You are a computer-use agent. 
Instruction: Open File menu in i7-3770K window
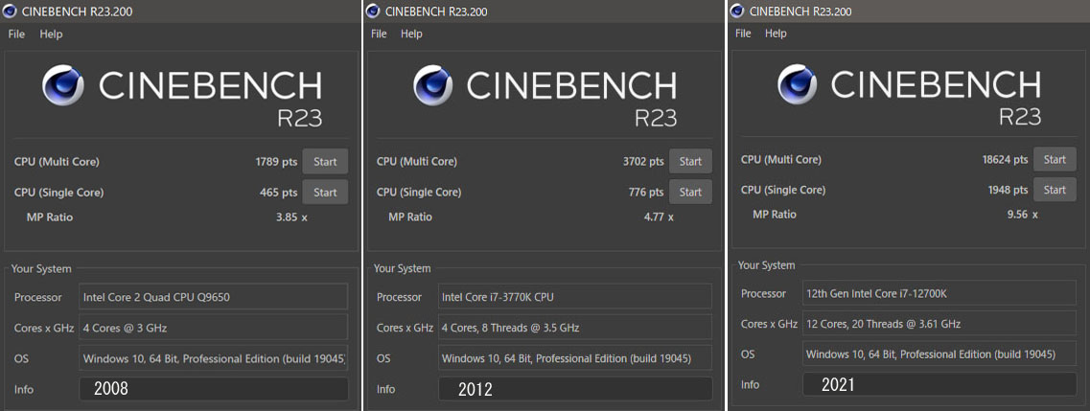click(379, 34)
